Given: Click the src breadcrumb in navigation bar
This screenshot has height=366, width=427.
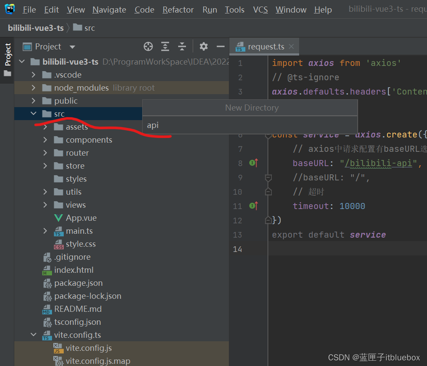Looking at the screenshot, I should point(84,28).
